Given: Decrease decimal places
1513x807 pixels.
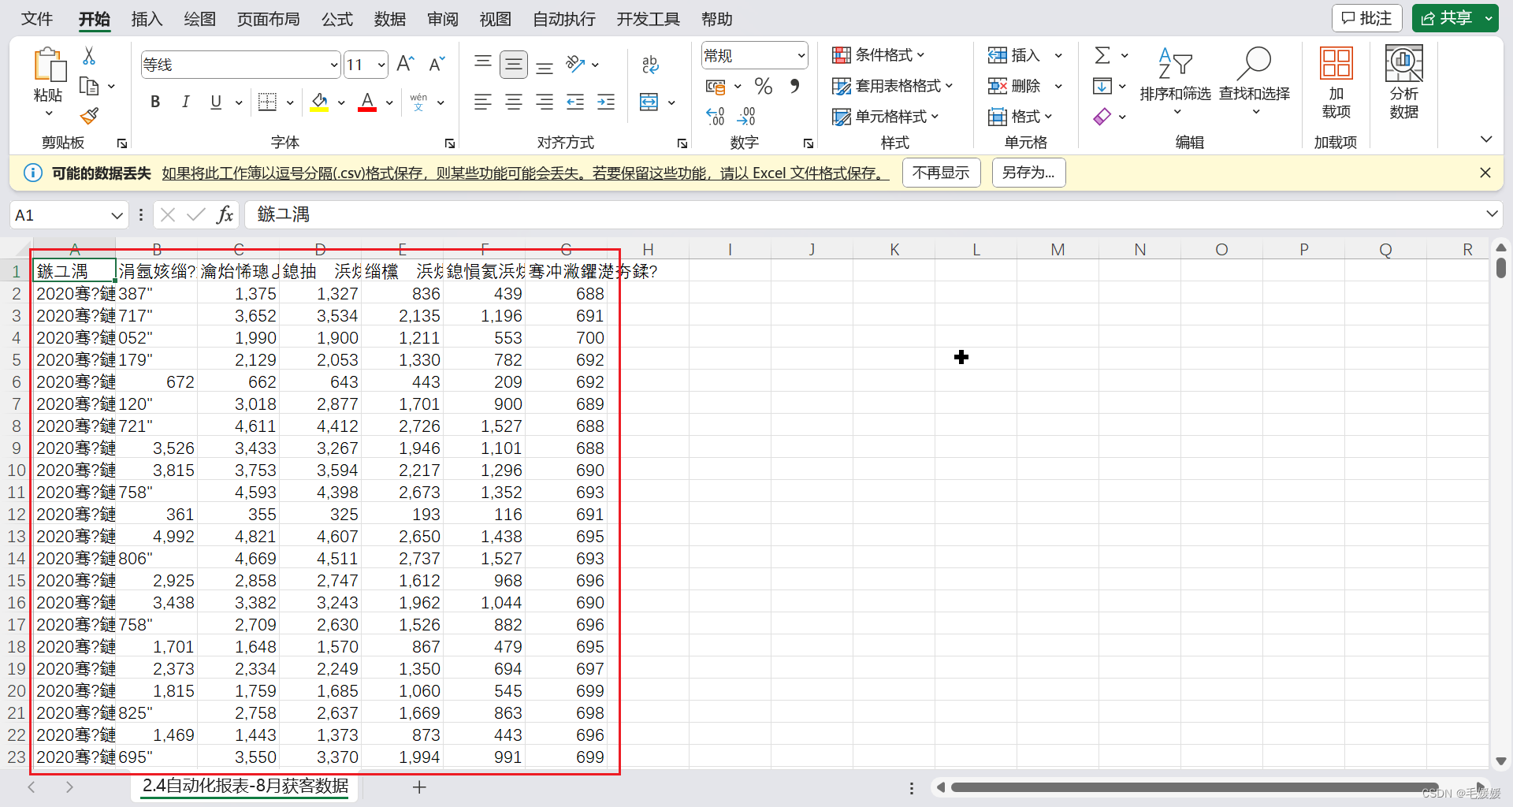Looking at the screenshot, I should click(746, 117).
